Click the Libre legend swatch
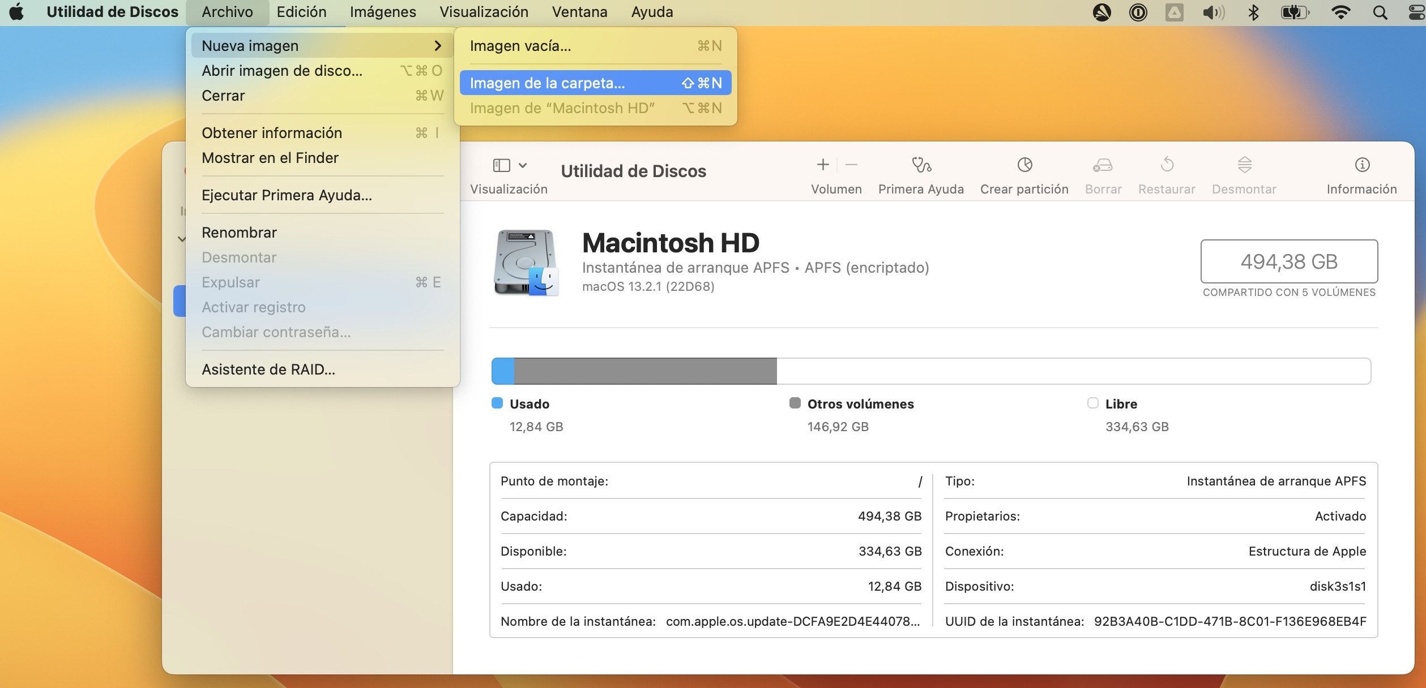 click(1093, 403)
